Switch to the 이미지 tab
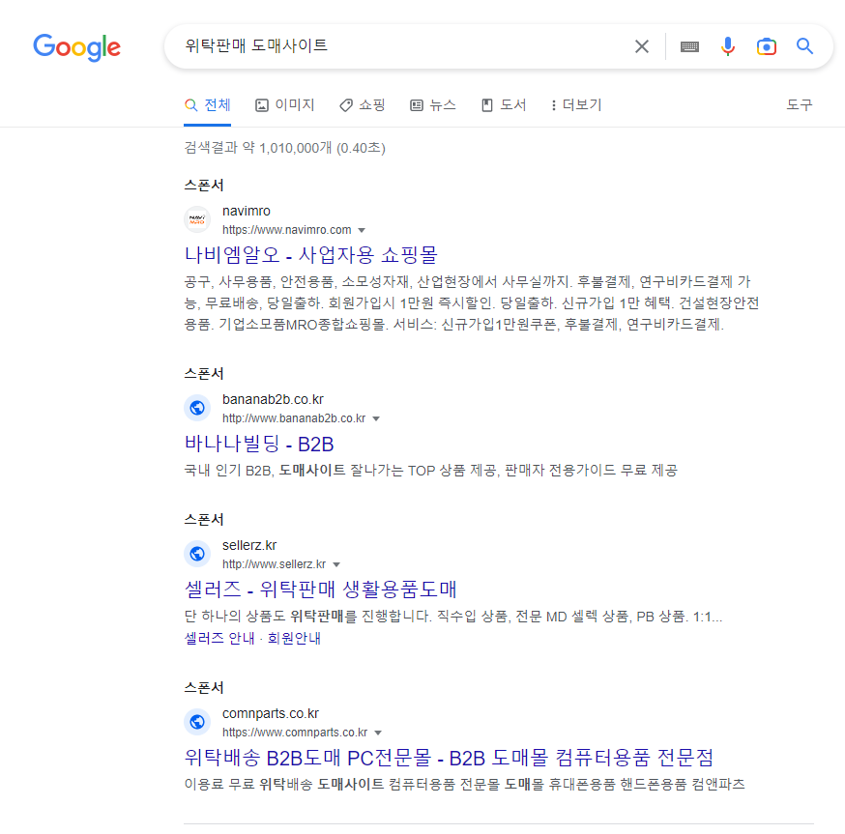The width and height of the screenshot is (845, 834). [285, 105]
